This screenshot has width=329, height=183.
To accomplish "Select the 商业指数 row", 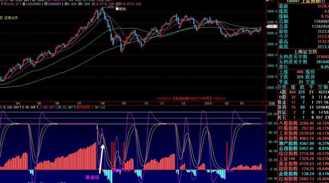I will tap(304, 138).
